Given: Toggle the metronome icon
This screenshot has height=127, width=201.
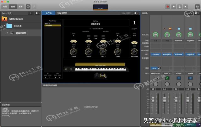Looking at the screenshot, I should point(179,7).
